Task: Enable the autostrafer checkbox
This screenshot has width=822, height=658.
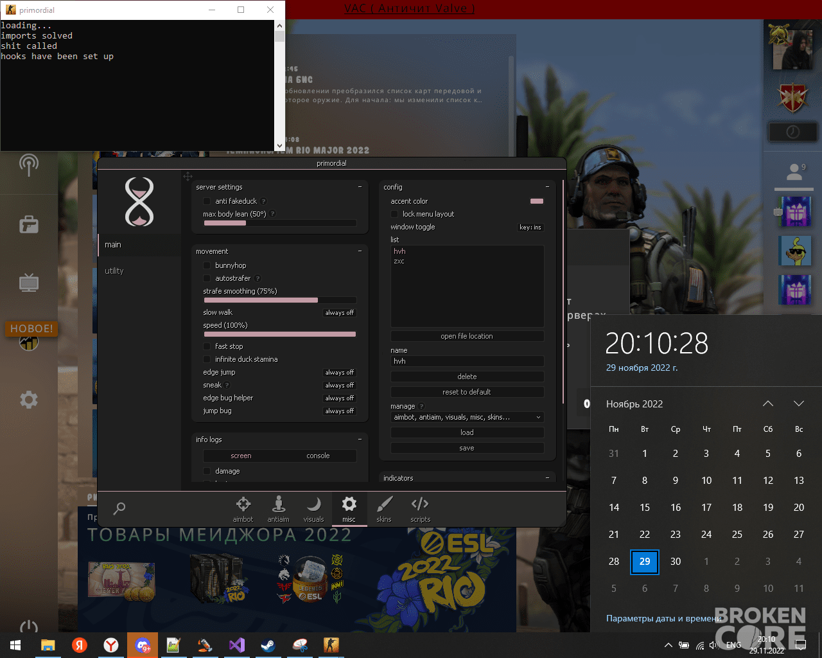Action: (x=207, y=278)
